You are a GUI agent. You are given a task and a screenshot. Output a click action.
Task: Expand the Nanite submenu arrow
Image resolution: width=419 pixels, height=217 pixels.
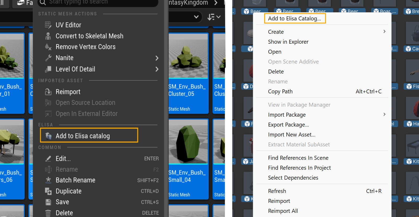tap(157, 58)
